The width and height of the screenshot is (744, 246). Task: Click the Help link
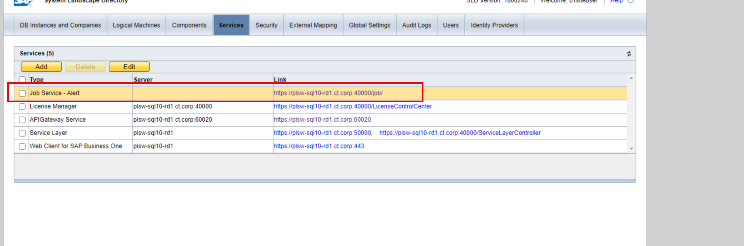point(616,2)
